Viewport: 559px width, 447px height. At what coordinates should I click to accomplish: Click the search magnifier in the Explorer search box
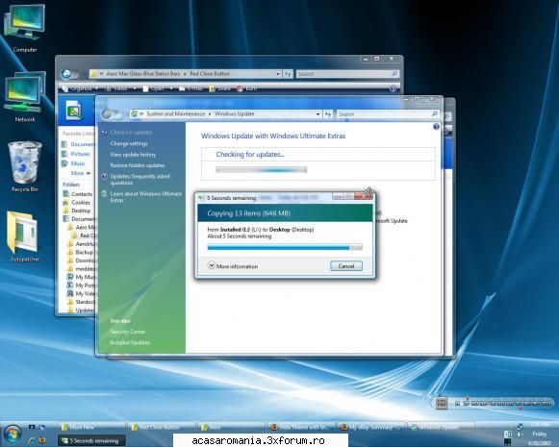pyautogui.click(x=394, y=73)
